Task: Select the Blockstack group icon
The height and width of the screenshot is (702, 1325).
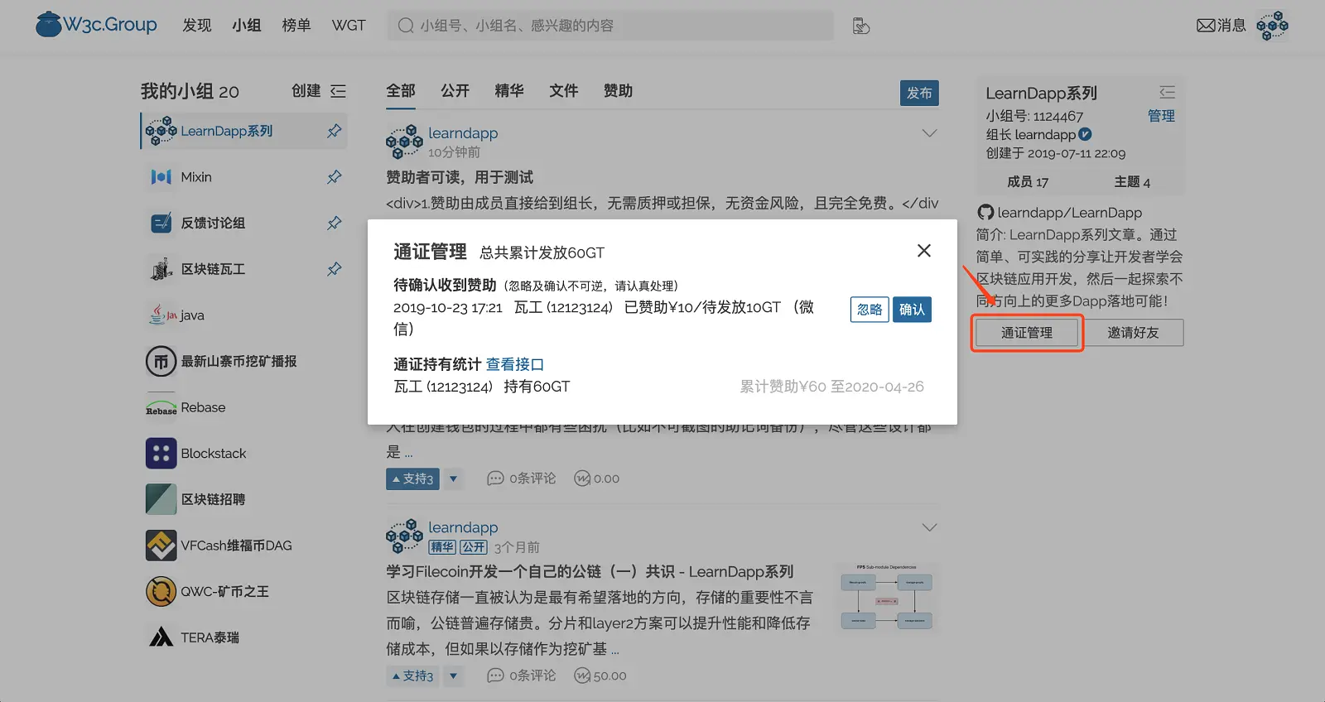Action: point(161,454)
